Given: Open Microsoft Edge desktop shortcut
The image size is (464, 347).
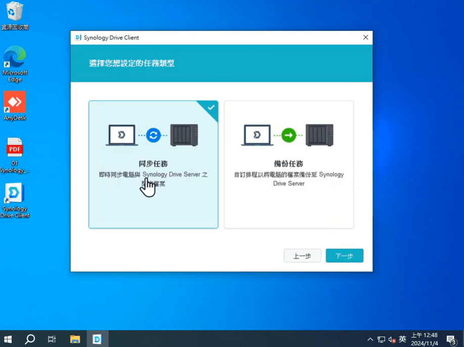Looking at the screenshot, I should 15,64.
